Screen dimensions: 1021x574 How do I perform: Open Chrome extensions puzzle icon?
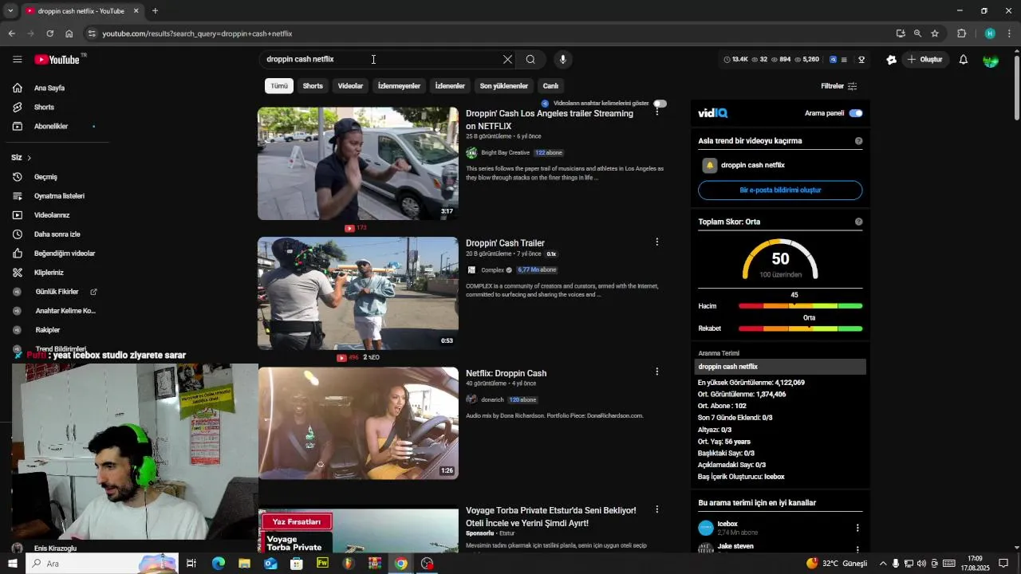(961, 33)
